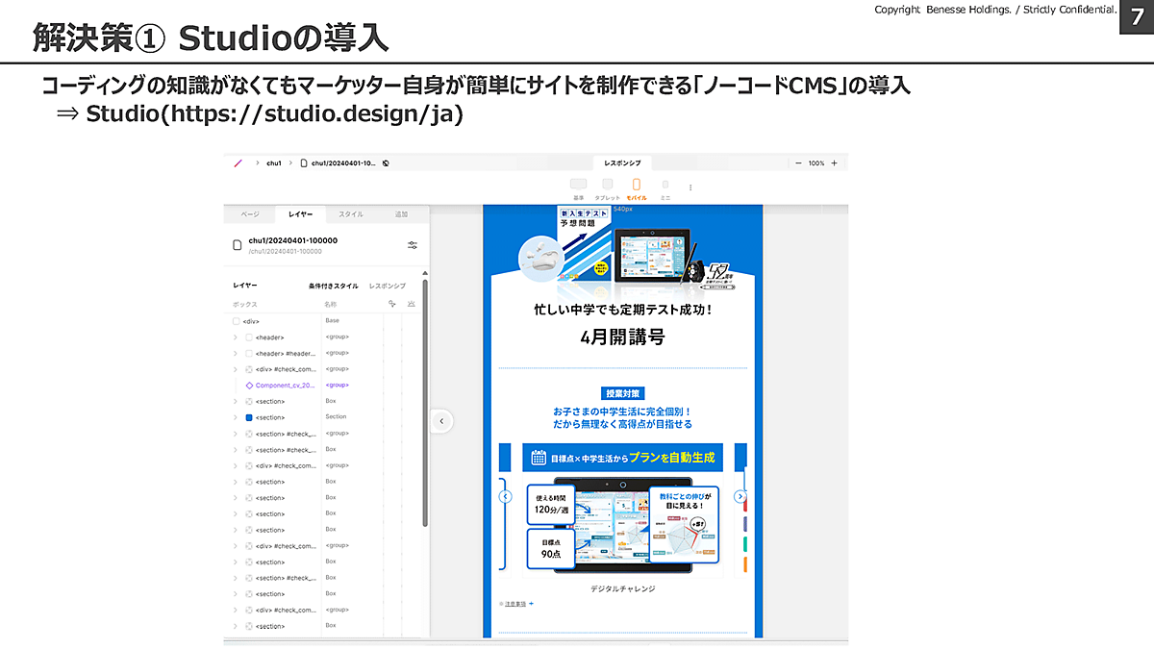This screenshot has width=1154, height=649.
Task: Click the 条件付きスタイル button
Action: coord(333,287)
